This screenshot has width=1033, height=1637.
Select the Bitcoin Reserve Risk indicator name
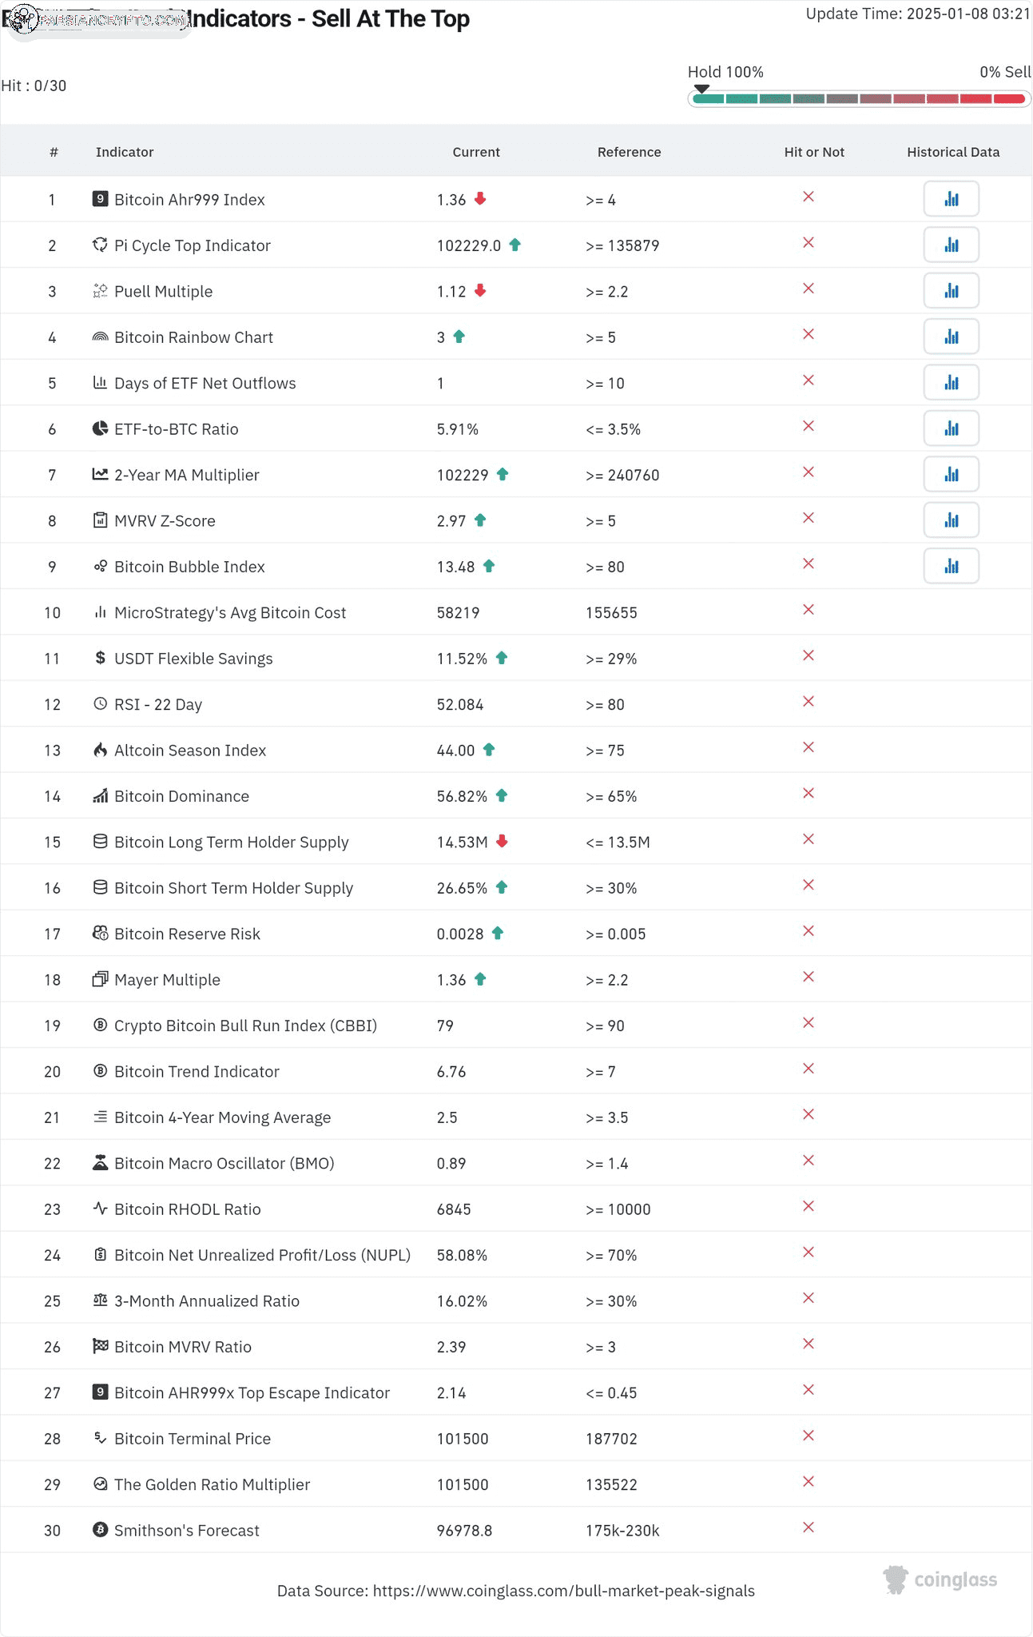(187, 934)
